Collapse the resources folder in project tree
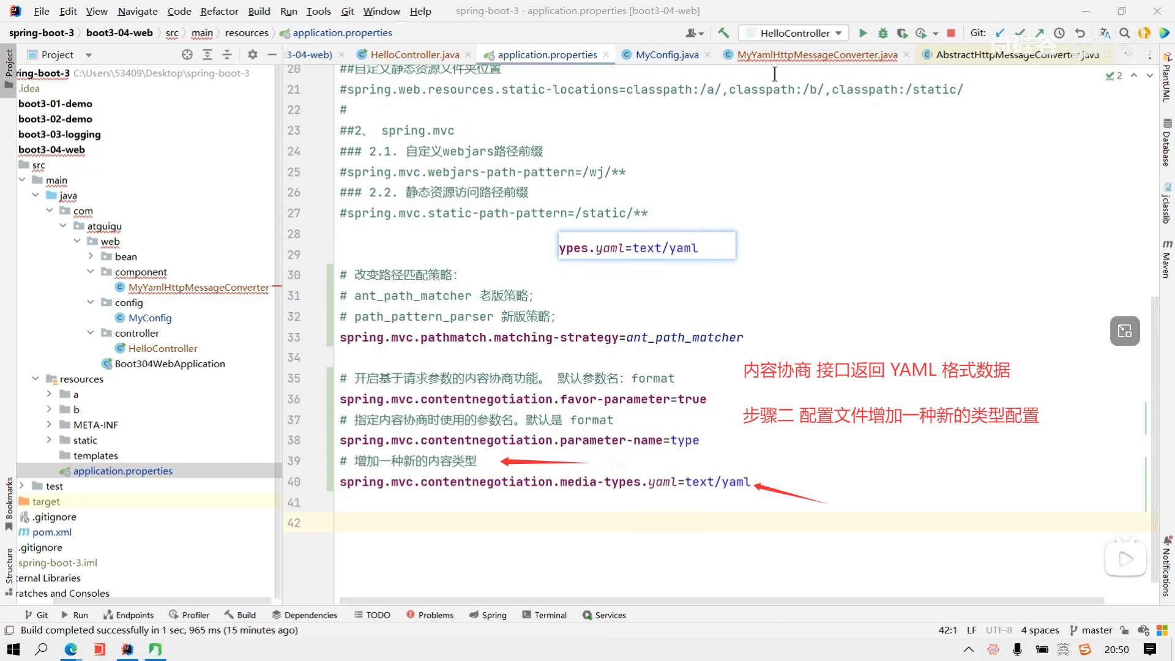The height and width of the screenshot is (661, 1175). point(35,379)
